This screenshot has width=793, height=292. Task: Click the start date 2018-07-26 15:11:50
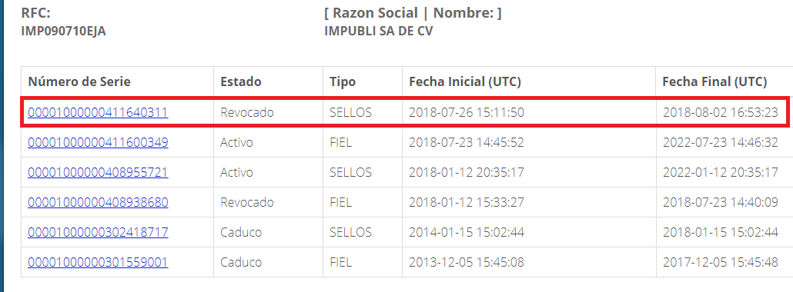tap(467, 112)
